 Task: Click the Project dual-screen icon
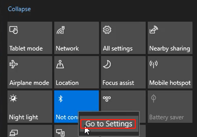14,133
